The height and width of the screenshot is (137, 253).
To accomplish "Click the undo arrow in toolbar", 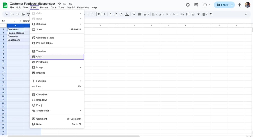I will 13,14.
